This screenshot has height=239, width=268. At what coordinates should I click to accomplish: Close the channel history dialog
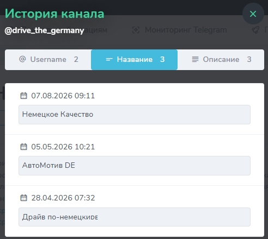[x=253, y=14]
